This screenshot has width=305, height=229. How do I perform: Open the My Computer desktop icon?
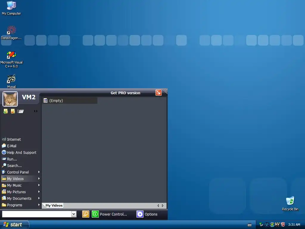pyautogui.click(x=11, y=8)
